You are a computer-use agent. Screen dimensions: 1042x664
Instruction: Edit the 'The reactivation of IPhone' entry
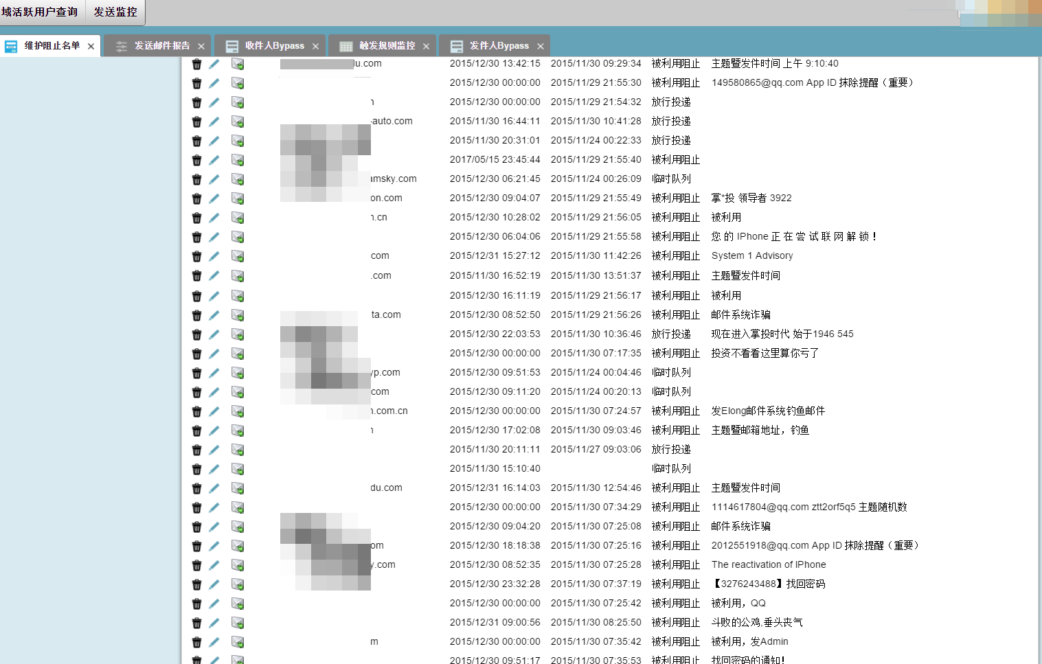point(214,565)
